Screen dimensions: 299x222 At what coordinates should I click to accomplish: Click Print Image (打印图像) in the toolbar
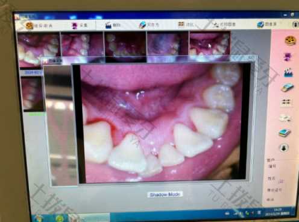coord(224,25)
